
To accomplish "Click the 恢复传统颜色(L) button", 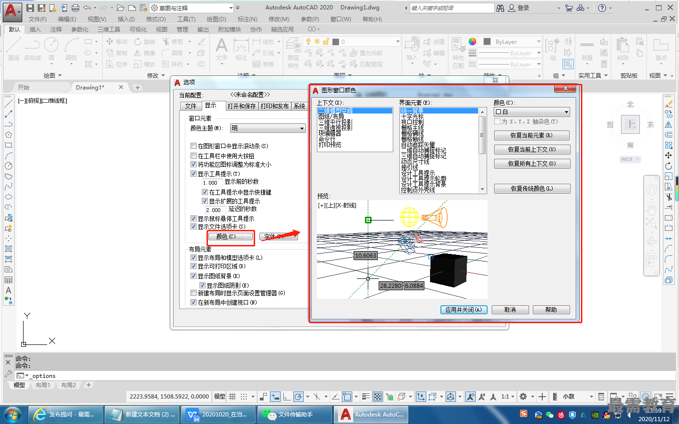I will [x=532, y=188].
